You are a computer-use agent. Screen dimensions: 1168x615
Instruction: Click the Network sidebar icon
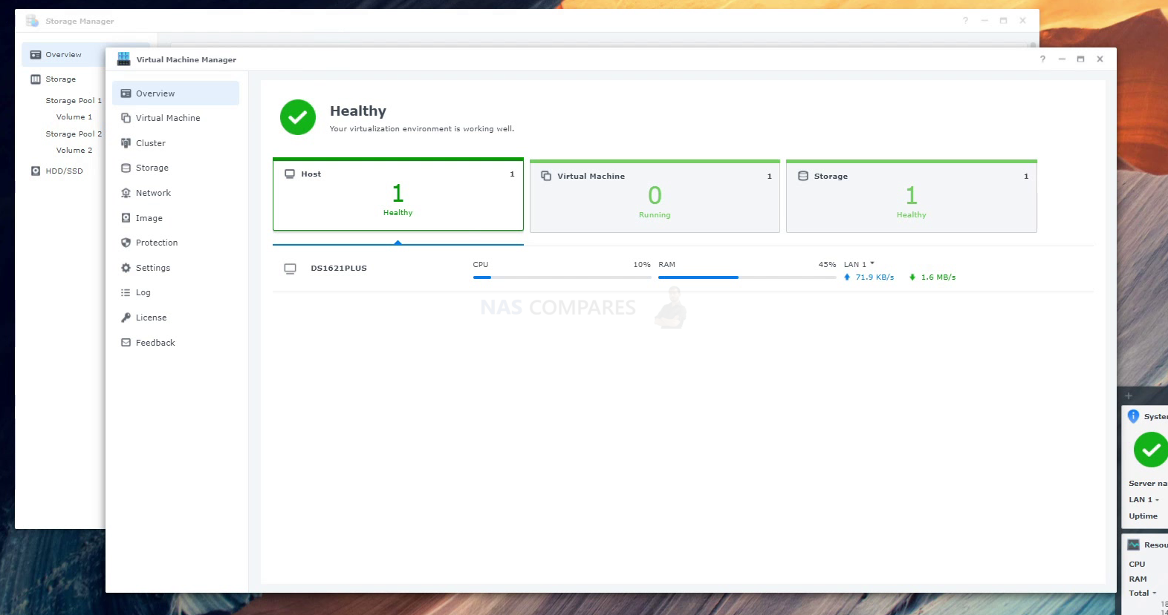click(x=126, y=193)
